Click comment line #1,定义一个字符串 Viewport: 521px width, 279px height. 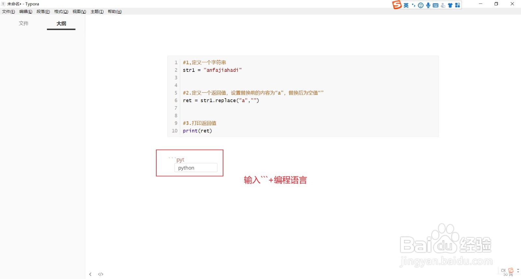click(204, 62)
